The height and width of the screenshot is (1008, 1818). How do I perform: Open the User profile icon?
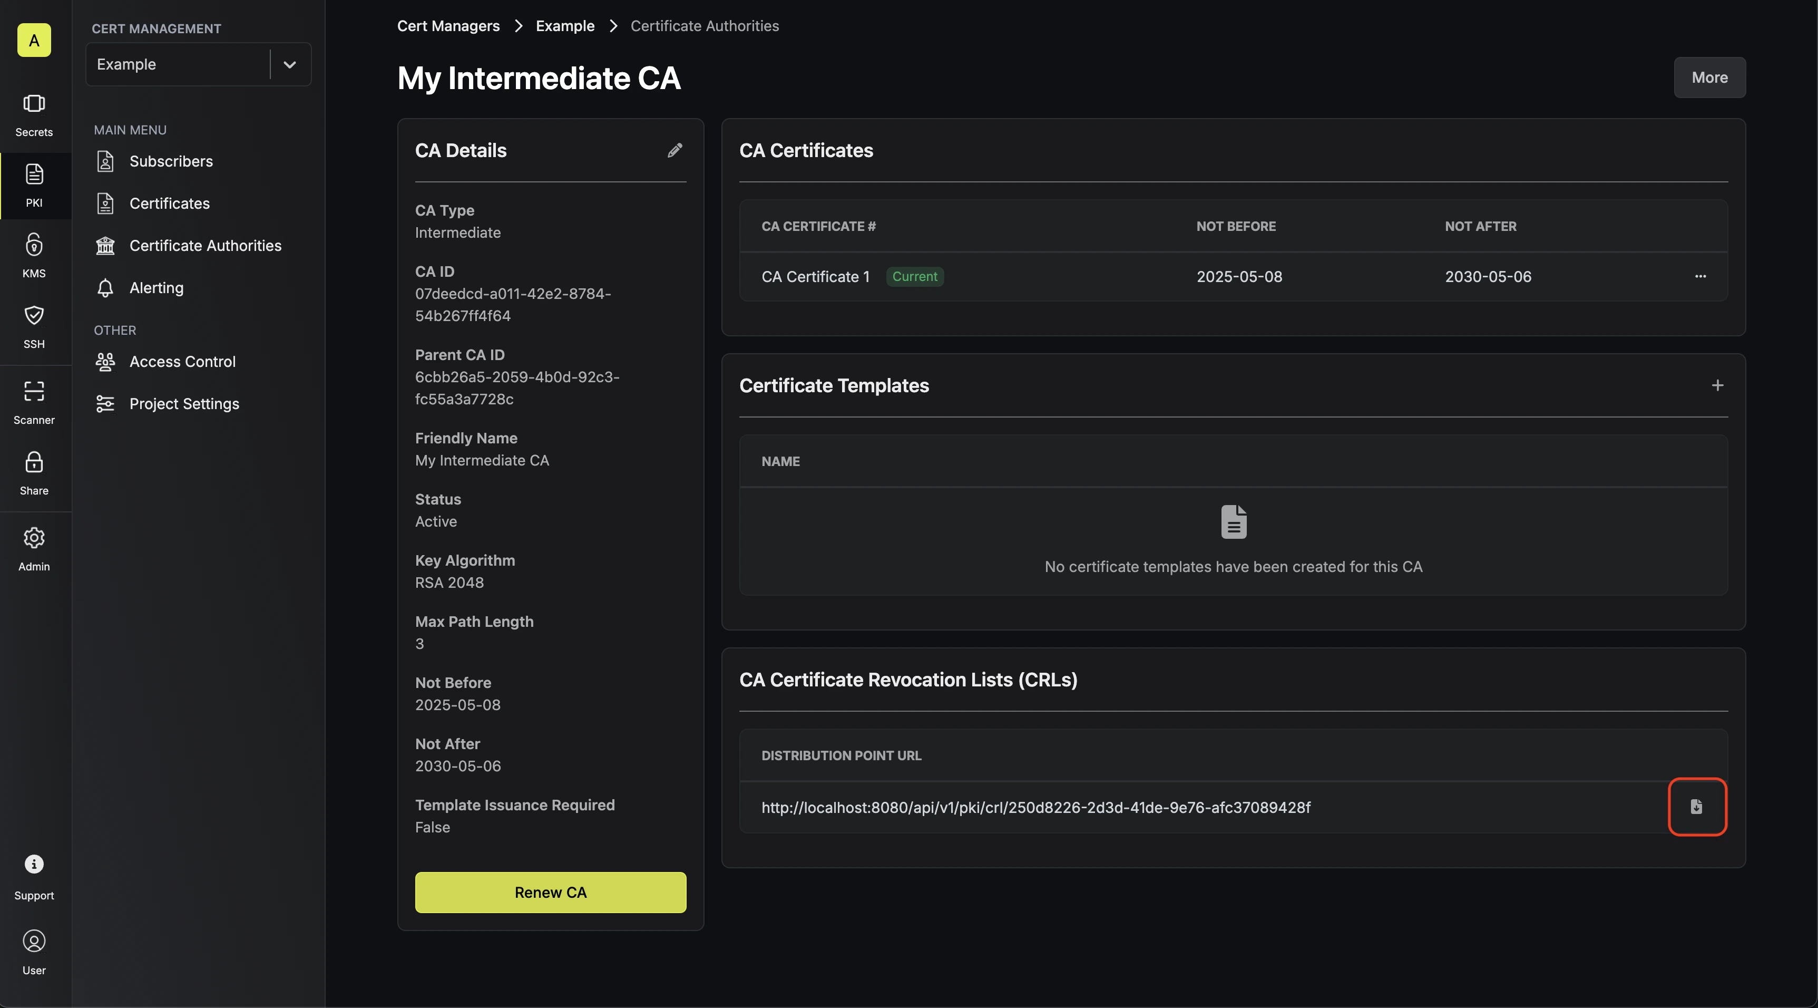tap(34, 941)
